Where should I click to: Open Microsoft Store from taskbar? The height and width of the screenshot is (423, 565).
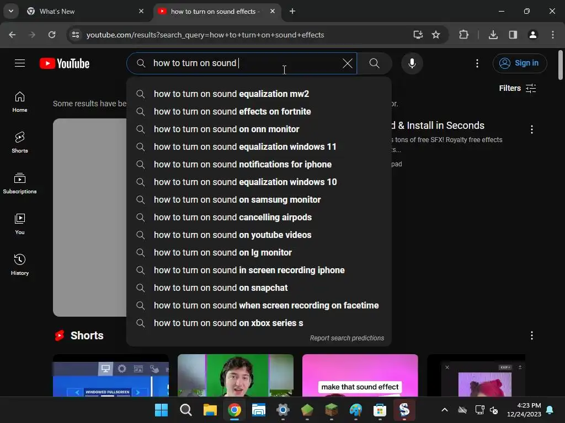coord(380,410)
